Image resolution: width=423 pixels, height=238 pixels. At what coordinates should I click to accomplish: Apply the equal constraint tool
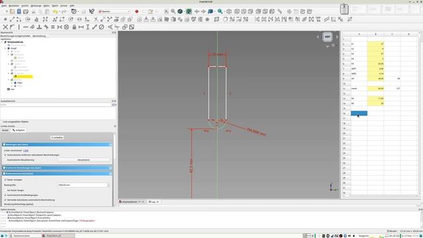(x=53, y=27)
